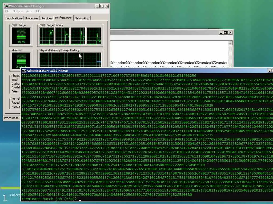
Task: Click the third CPU Usage History graph
Action: 78,36
